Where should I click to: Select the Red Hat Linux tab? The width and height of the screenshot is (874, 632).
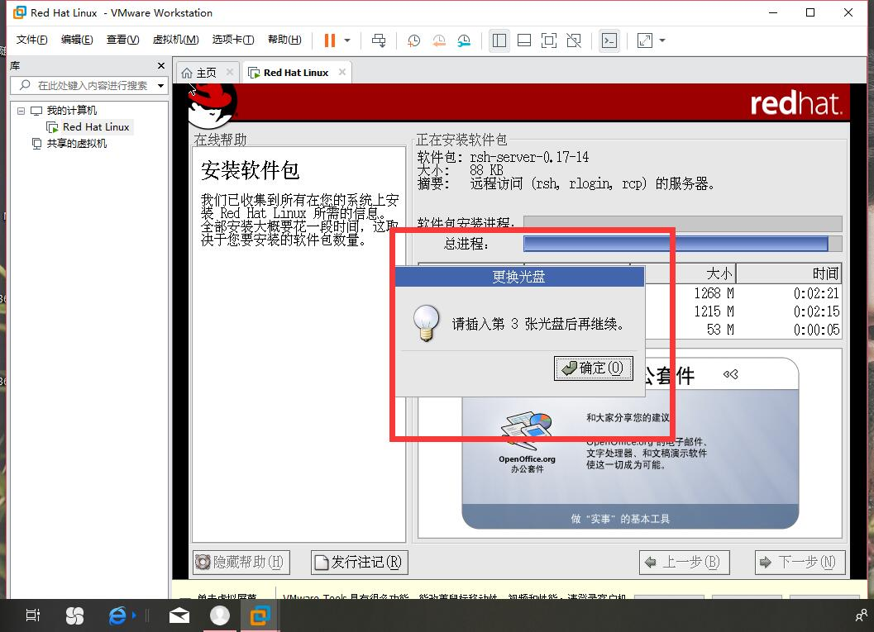(x=295, y=73)
